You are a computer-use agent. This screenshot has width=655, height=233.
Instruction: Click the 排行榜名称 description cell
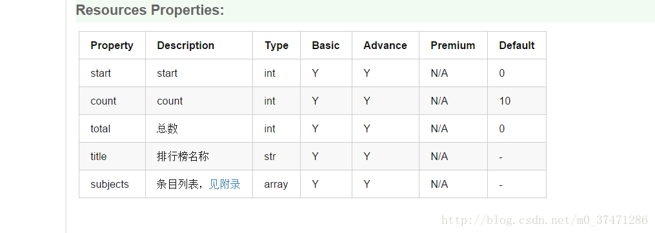[199, 156]
